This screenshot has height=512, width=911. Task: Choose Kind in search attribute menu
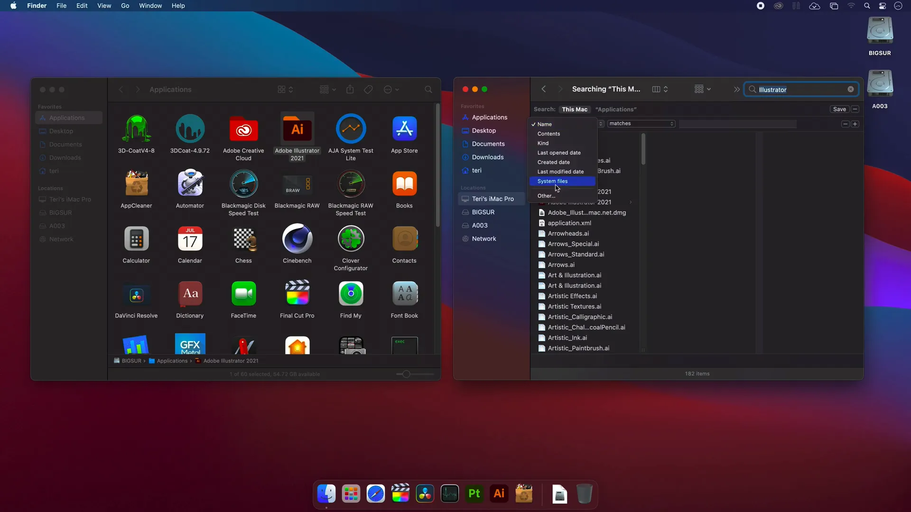click(x=562, y=143)
